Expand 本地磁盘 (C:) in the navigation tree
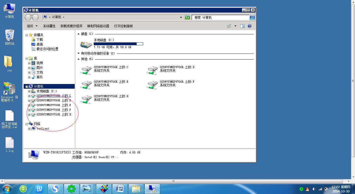 point(29,91)
